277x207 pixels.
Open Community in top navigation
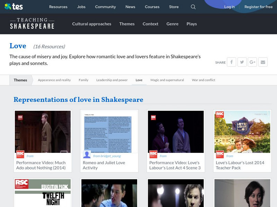click(106, 7)
